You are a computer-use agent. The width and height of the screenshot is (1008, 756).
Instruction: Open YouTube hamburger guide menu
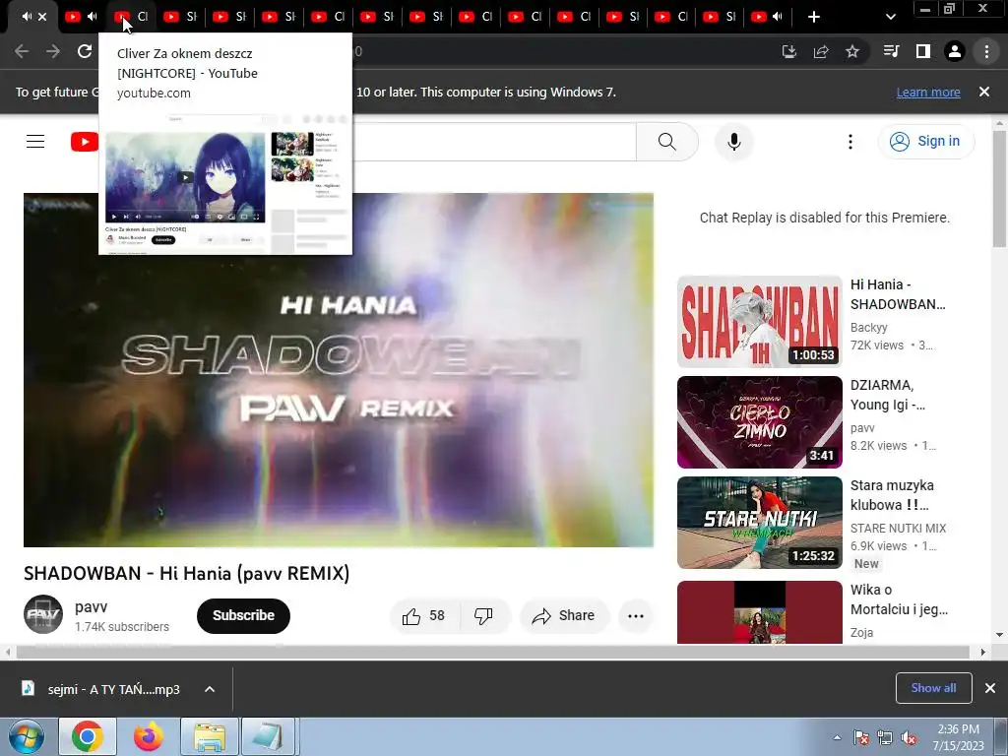35,142
